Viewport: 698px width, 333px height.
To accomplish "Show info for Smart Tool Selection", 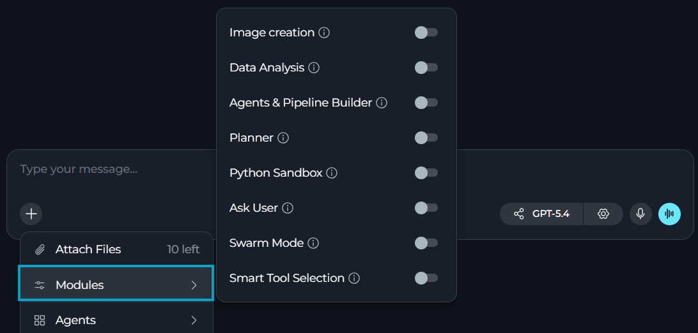I will [354, 278].
